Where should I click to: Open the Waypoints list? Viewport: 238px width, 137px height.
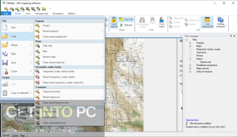pos(176,18)
